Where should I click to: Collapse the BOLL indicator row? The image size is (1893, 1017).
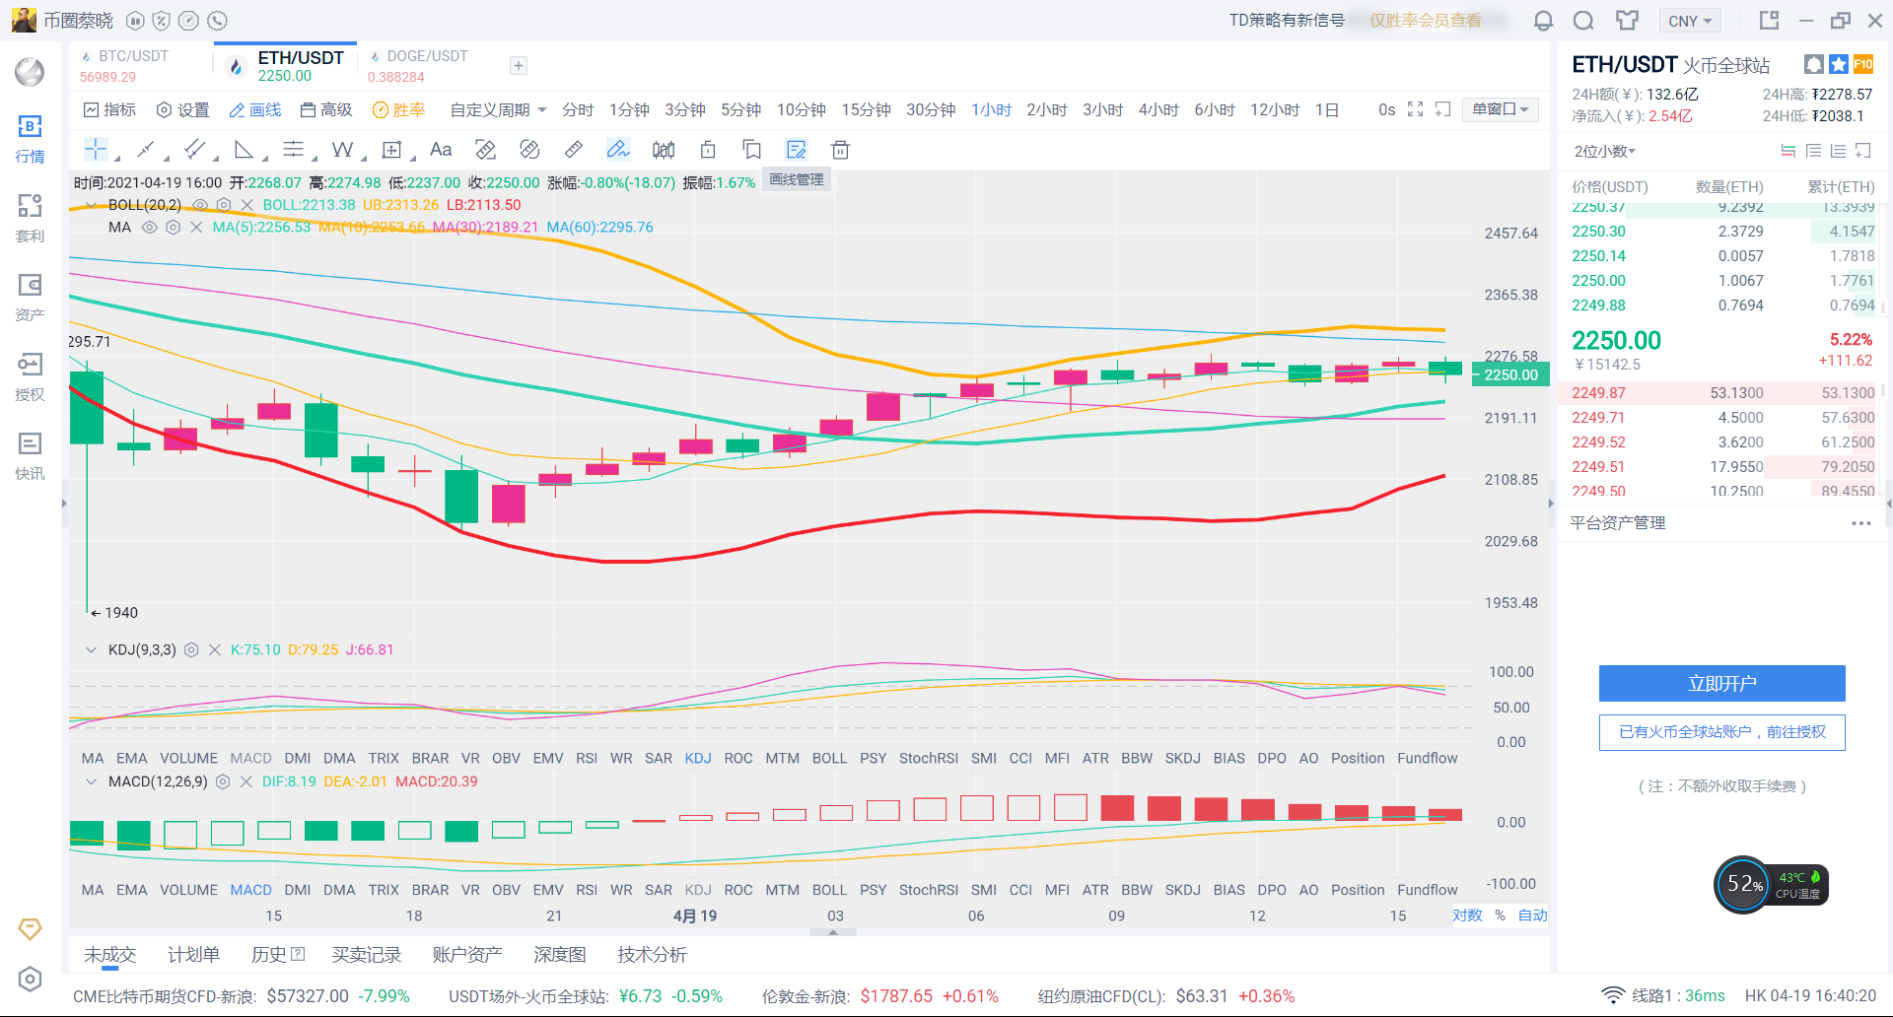click(x=91, y=205)
